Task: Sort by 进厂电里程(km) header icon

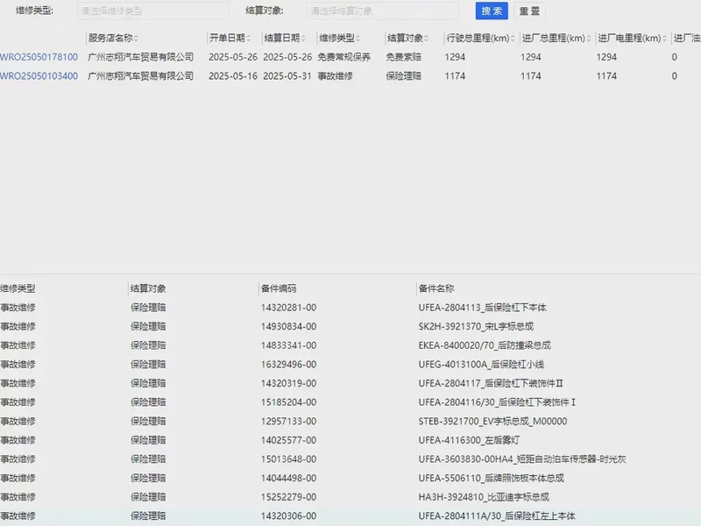Action: (x=664, y=39)
